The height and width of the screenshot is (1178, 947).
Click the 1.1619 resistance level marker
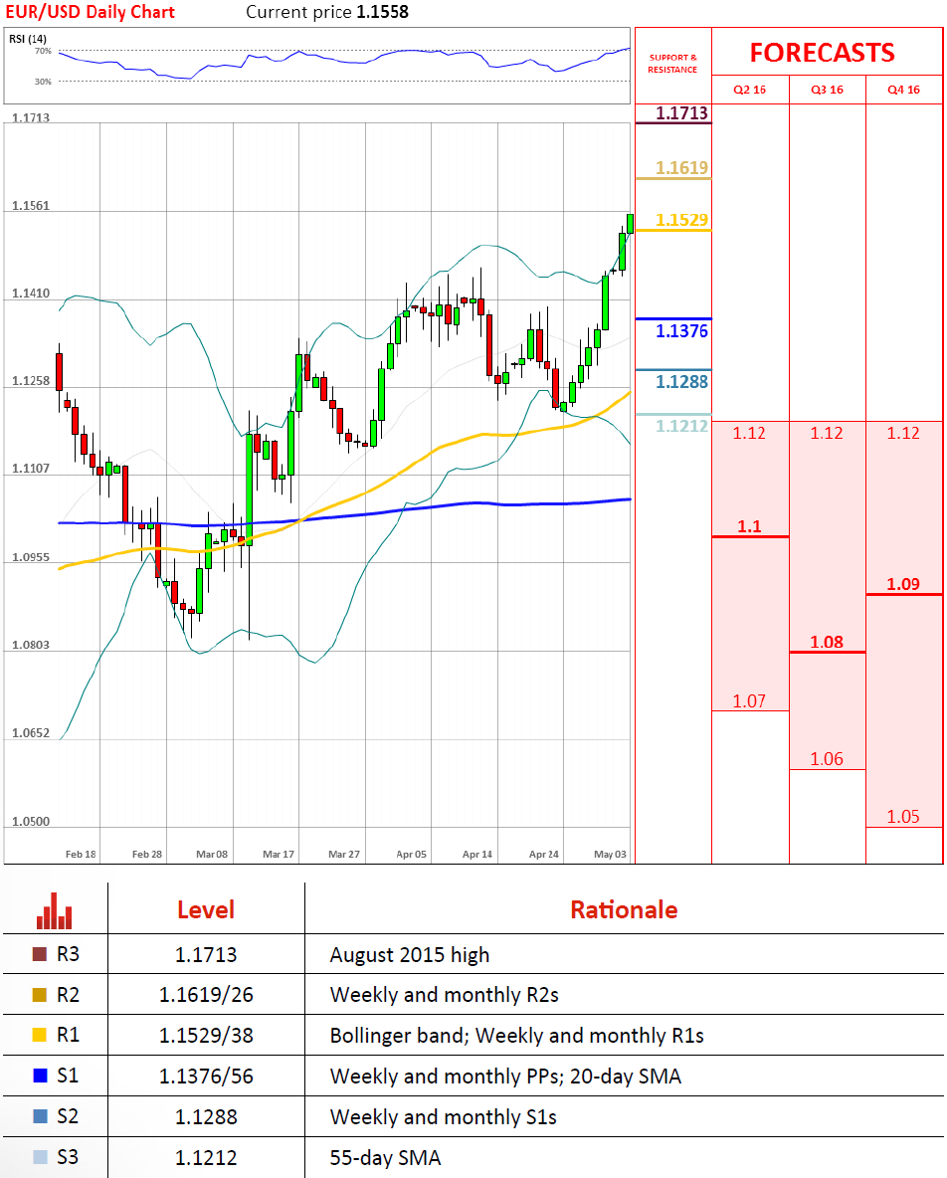tap(682, 167)
